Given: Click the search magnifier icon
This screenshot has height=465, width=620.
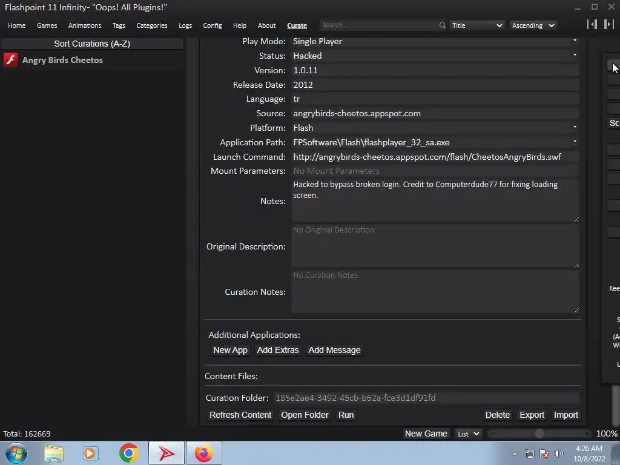Looking at the screenshot, I should 442,25.
